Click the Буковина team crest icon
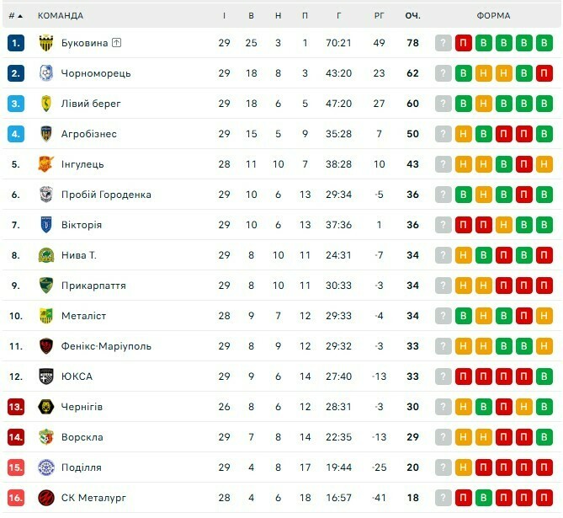563x518 pixels. (x=46, y=43)
